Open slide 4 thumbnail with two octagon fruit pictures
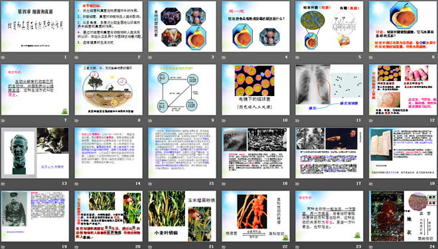 tap(256, 26)
